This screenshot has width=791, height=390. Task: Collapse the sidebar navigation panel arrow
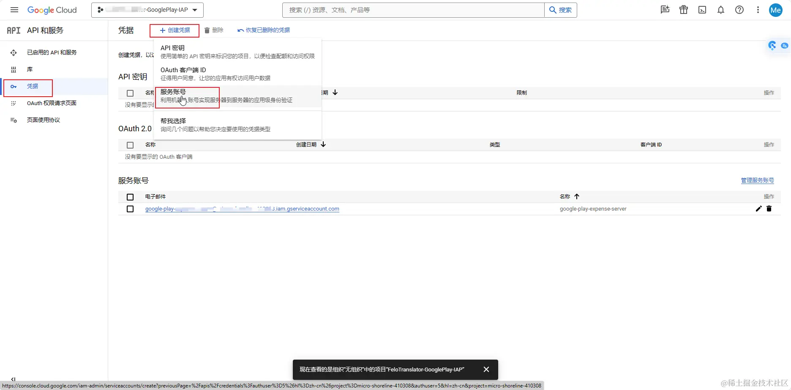pyautogui.click(x=13, y=379)
